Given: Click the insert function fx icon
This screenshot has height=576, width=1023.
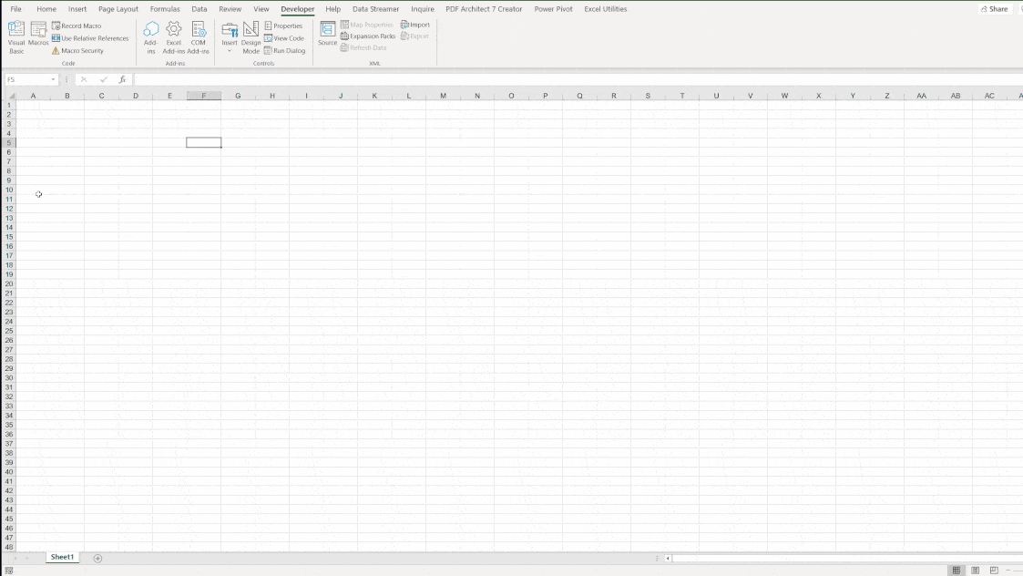Looking at the screenshot, I should coord(122,80).
